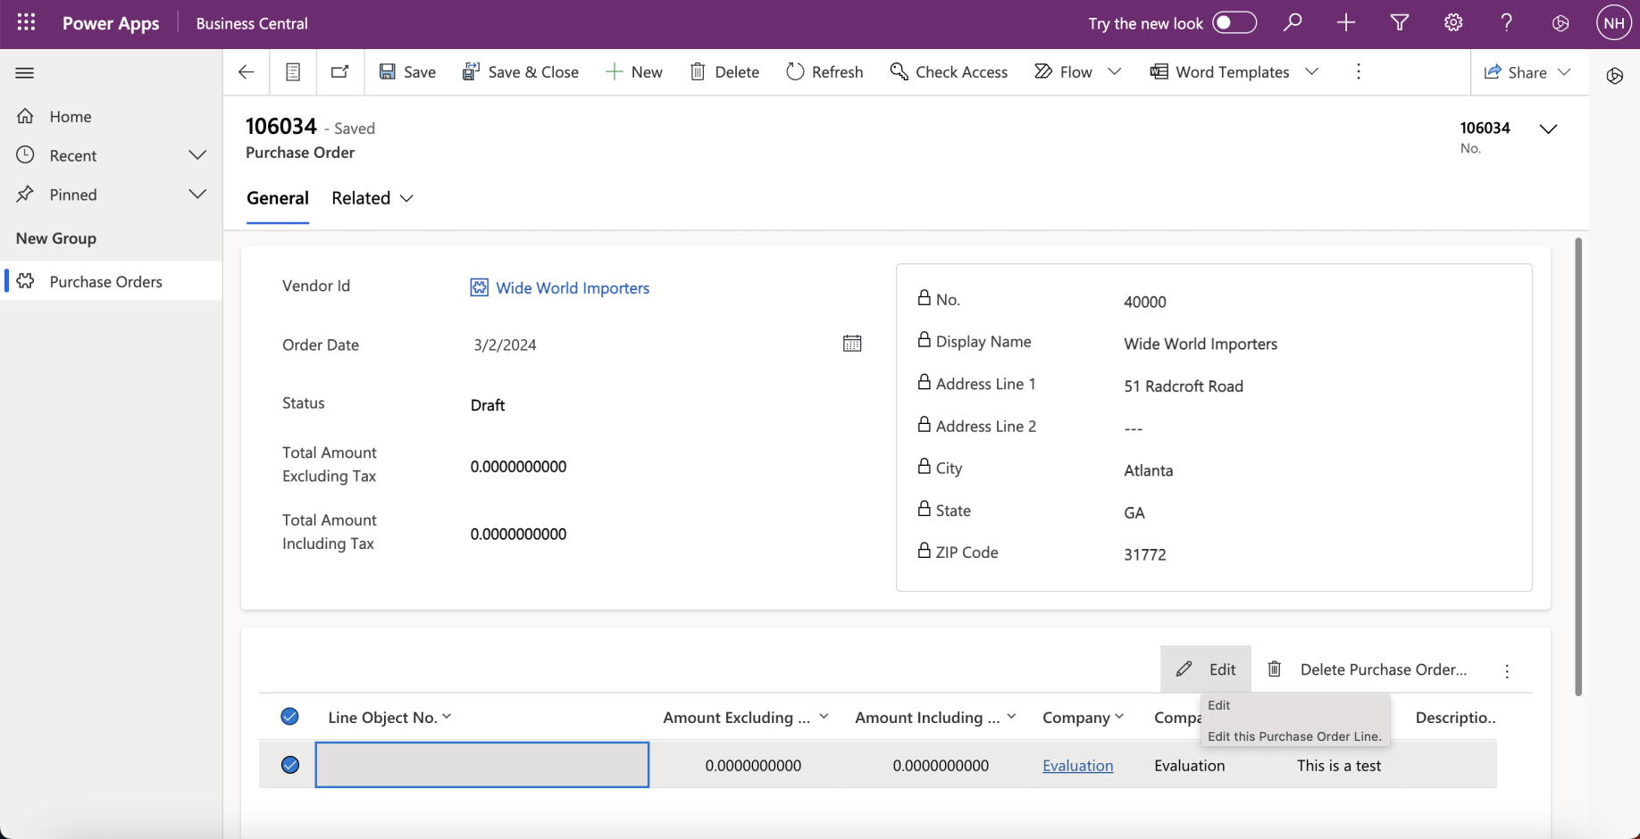Open record in new window icon
This screenshot has width=1640, height=839.
339,72
